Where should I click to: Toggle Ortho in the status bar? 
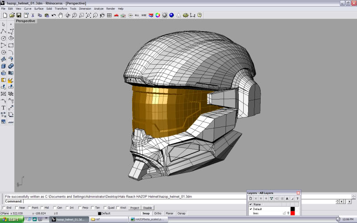pos(158,213)
